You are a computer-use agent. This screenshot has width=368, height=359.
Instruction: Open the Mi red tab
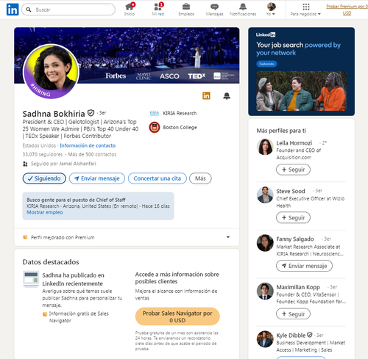158,10
